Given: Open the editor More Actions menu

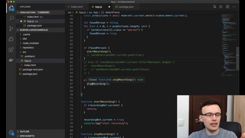Looking at the screenshot, I should [234, 7].
